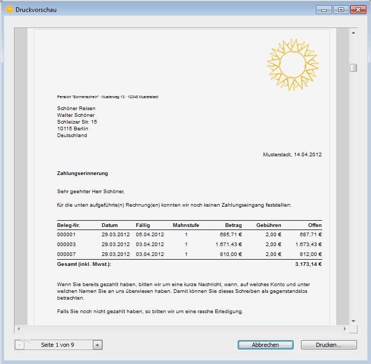Open the Drucken... print dialog

click(328, 345)
